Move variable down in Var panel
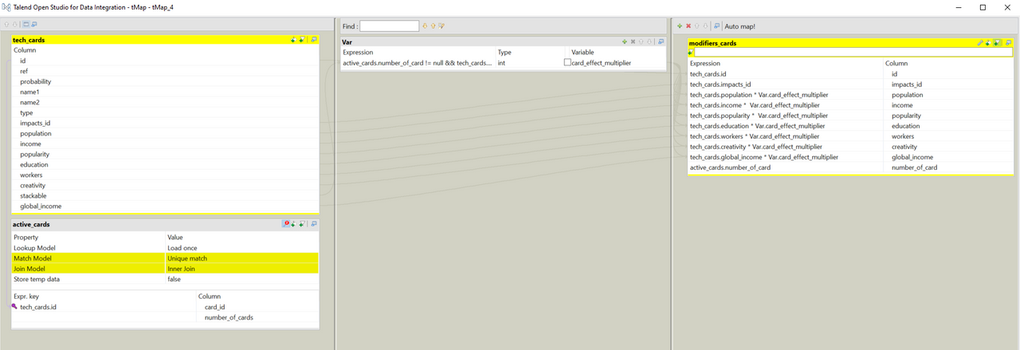This screenshot has height=350, width=1020. [x=649, y=41]
